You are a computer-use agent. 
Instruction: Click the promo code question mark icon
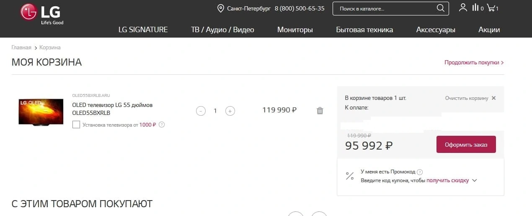click(420, 172)
